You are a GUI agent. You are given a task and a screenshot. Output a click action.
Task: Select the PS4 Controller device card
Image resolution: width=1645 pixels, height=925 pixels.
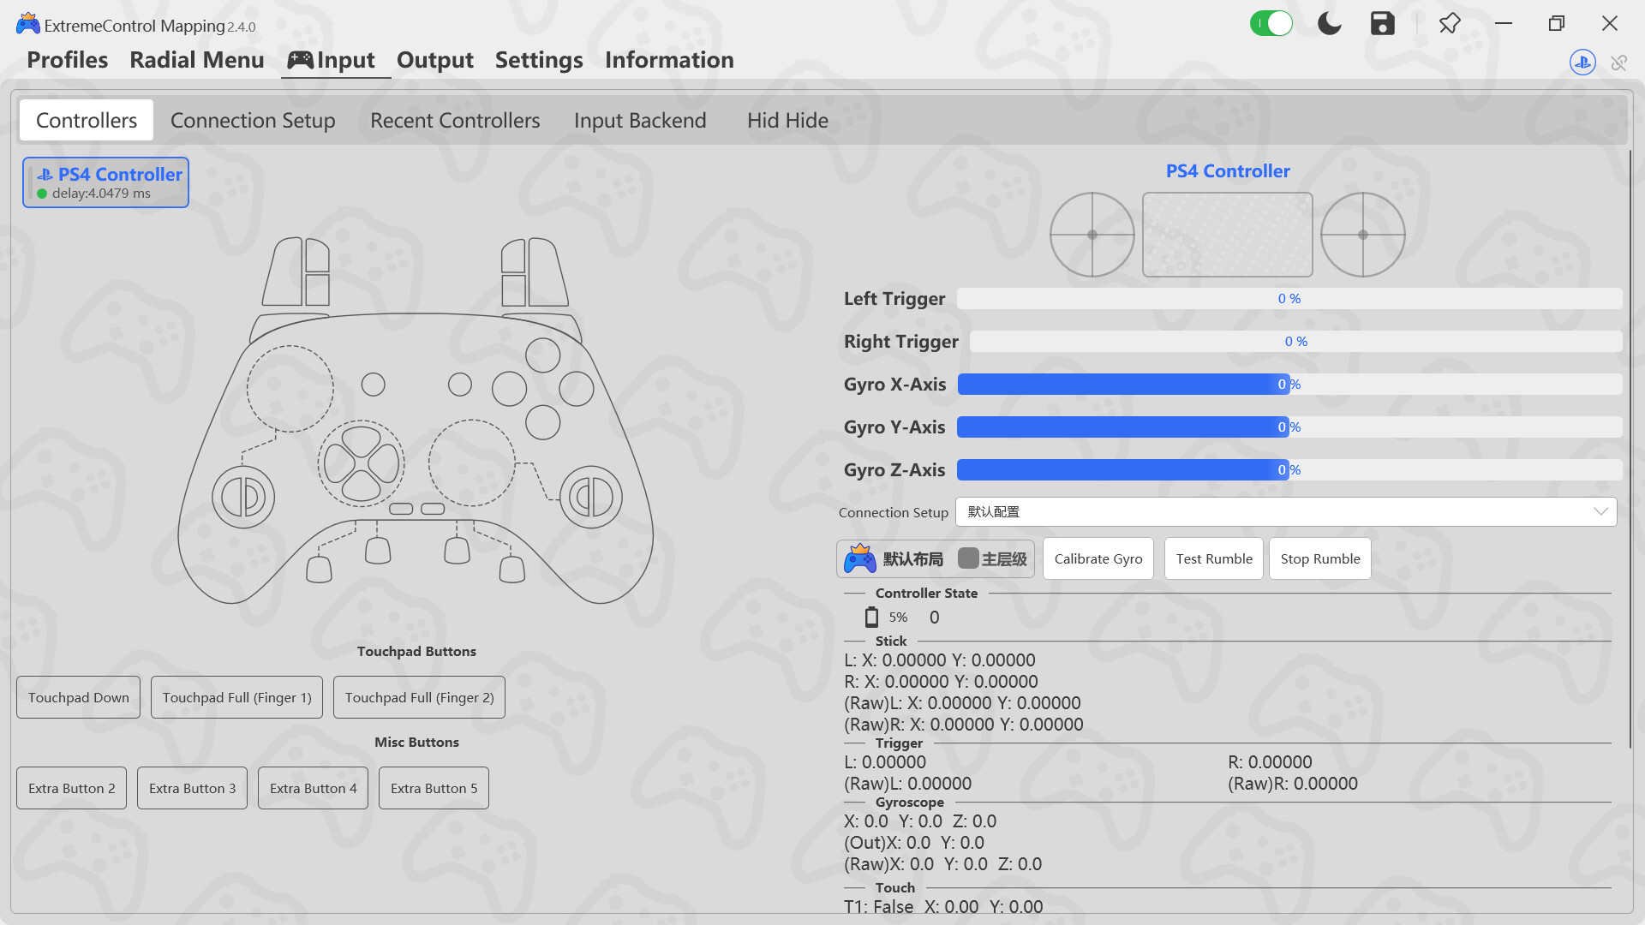click(105, 182)
